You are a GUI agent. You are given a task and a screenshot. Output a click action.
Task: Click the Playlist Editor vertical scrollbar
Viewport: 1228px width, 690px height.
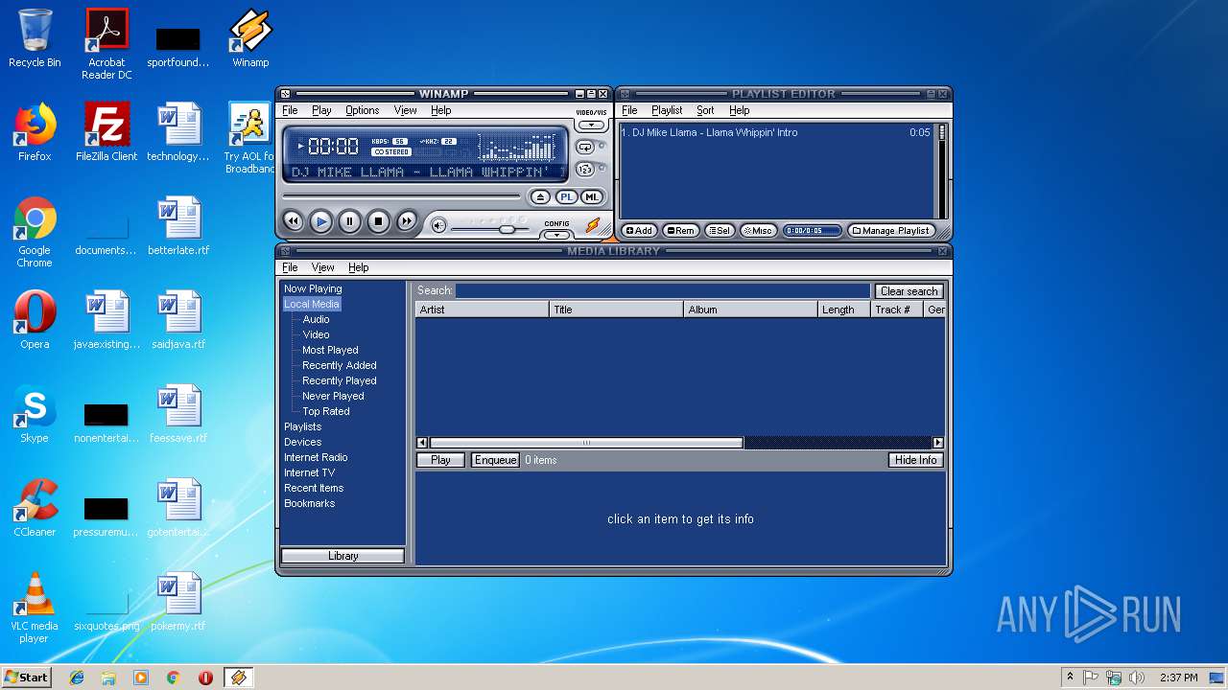pos(941,172)
